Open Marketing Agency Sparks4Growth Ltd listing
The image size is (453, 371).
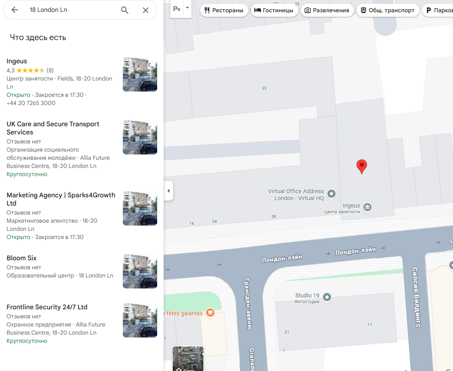click(61, 199)
